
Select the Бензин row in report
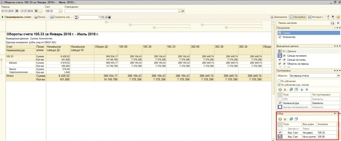click(13, 63)
